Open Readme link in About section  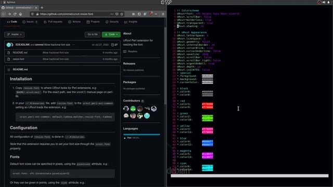(x=131, y=51)
